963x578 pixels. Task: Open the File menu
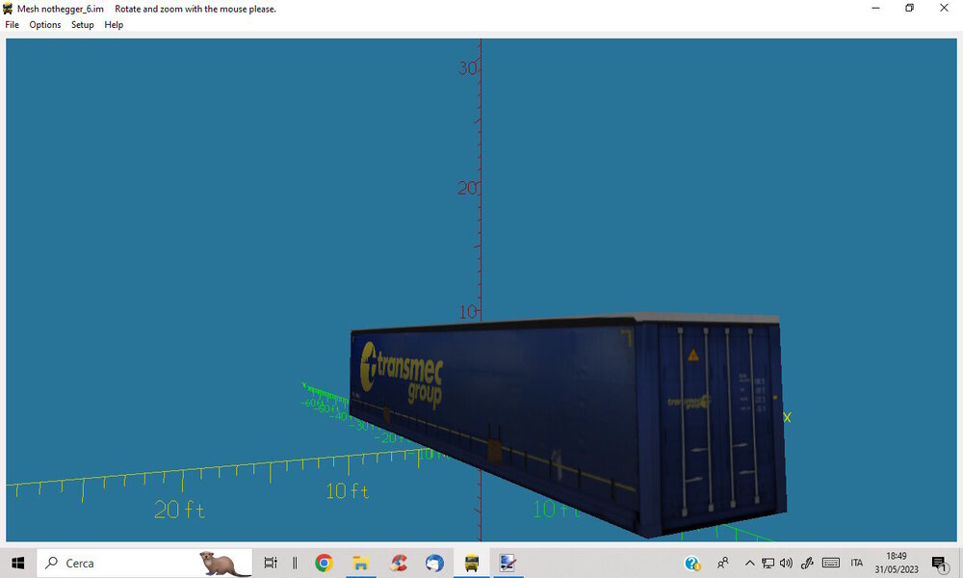click(x=12, y=25)
